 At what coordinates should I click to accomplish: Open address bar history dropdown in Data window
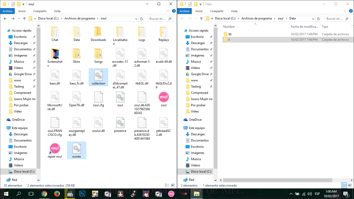click(313, 19)
